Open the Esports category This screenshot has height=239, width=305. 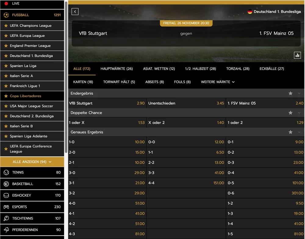coord(32,207)
